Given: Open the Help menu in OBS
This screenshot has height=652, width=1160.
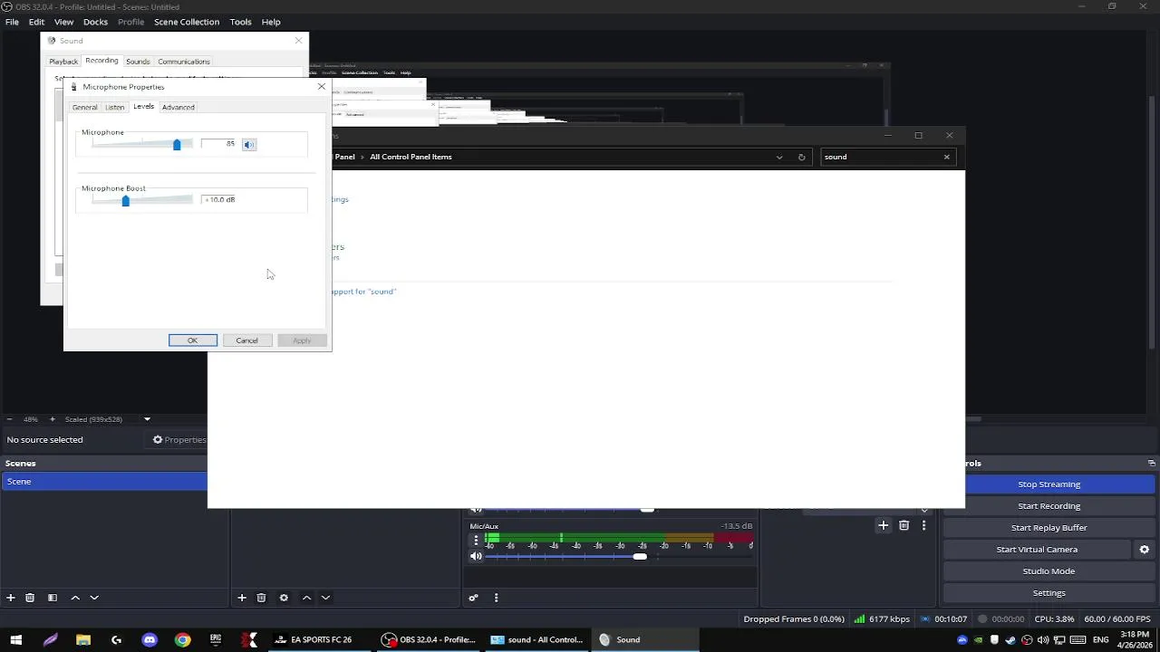Looking at the screenshot, I should (271, 22).
